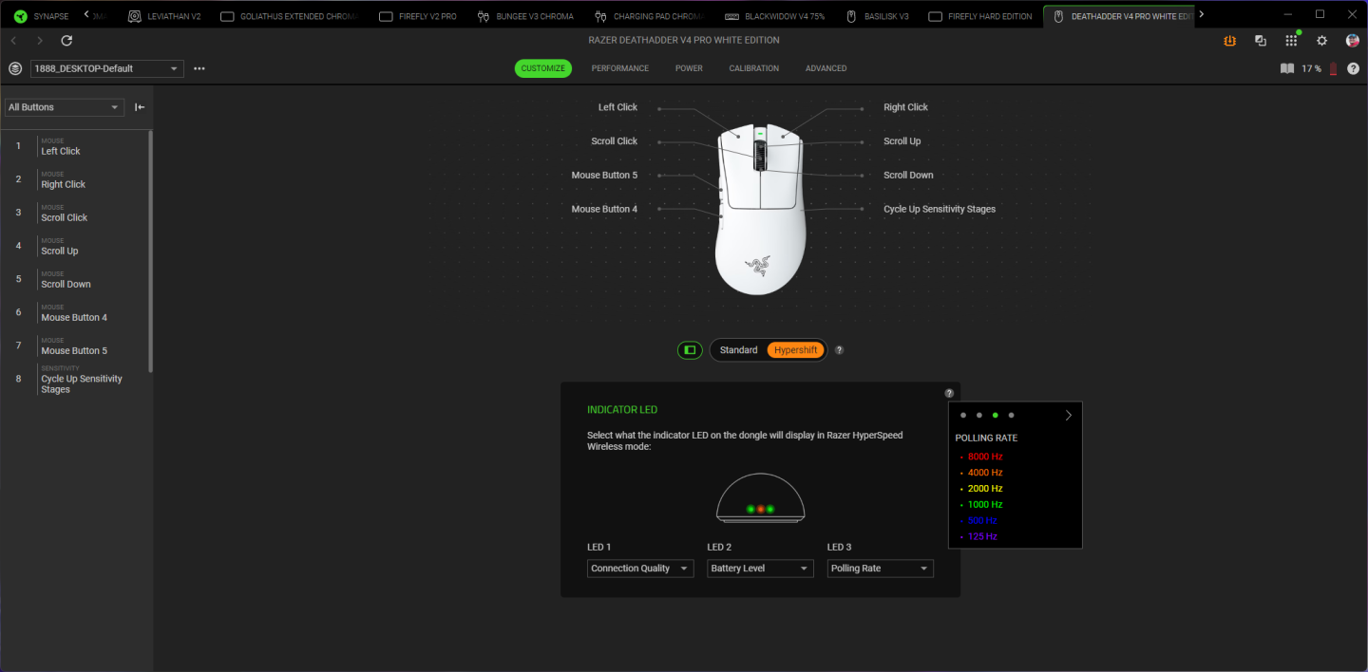Image resolution: width=1368 pixels, height=672 pixels.
Task: Click Scroll Click label on mouse diagram
Action: [x=614, y=141]
